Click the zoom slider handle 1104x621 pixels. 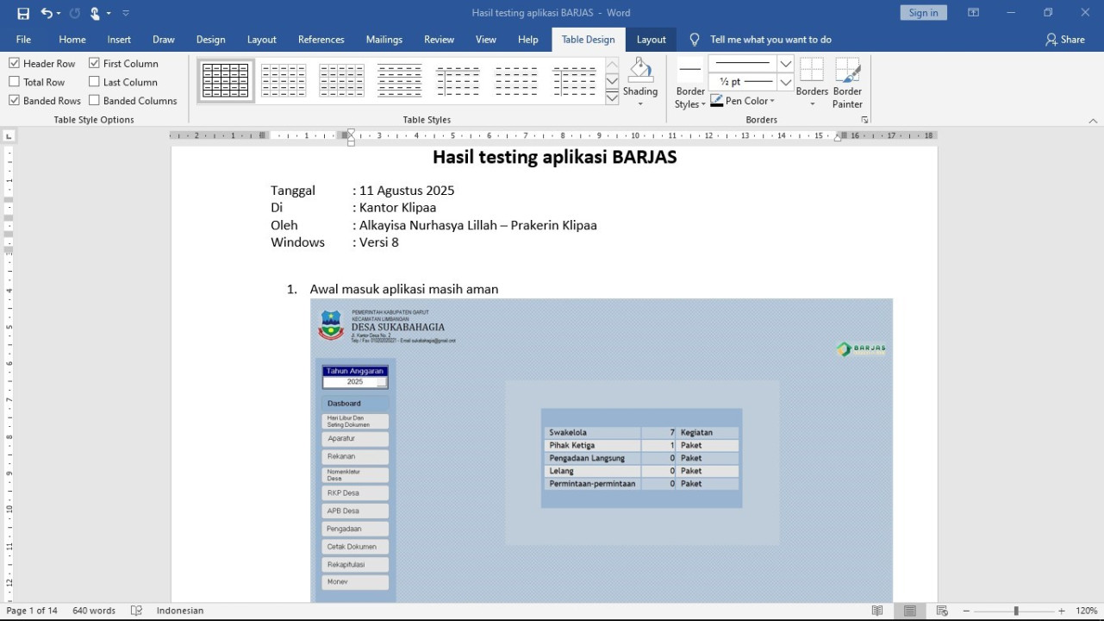coord(1016,611)
